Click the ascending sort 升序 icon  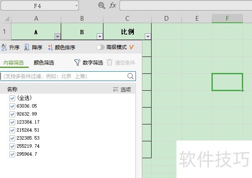click(x=4, y=47)
